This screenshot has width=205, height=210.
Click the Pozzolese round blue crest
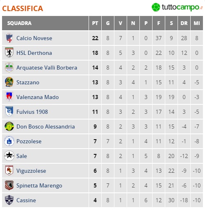9,141
